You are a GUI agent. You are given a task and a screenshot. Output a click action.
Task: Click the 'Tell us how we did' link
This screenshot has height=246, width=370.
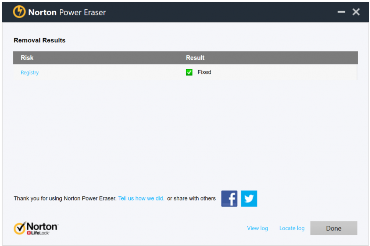pyautogui.click(x=141, y=198)
